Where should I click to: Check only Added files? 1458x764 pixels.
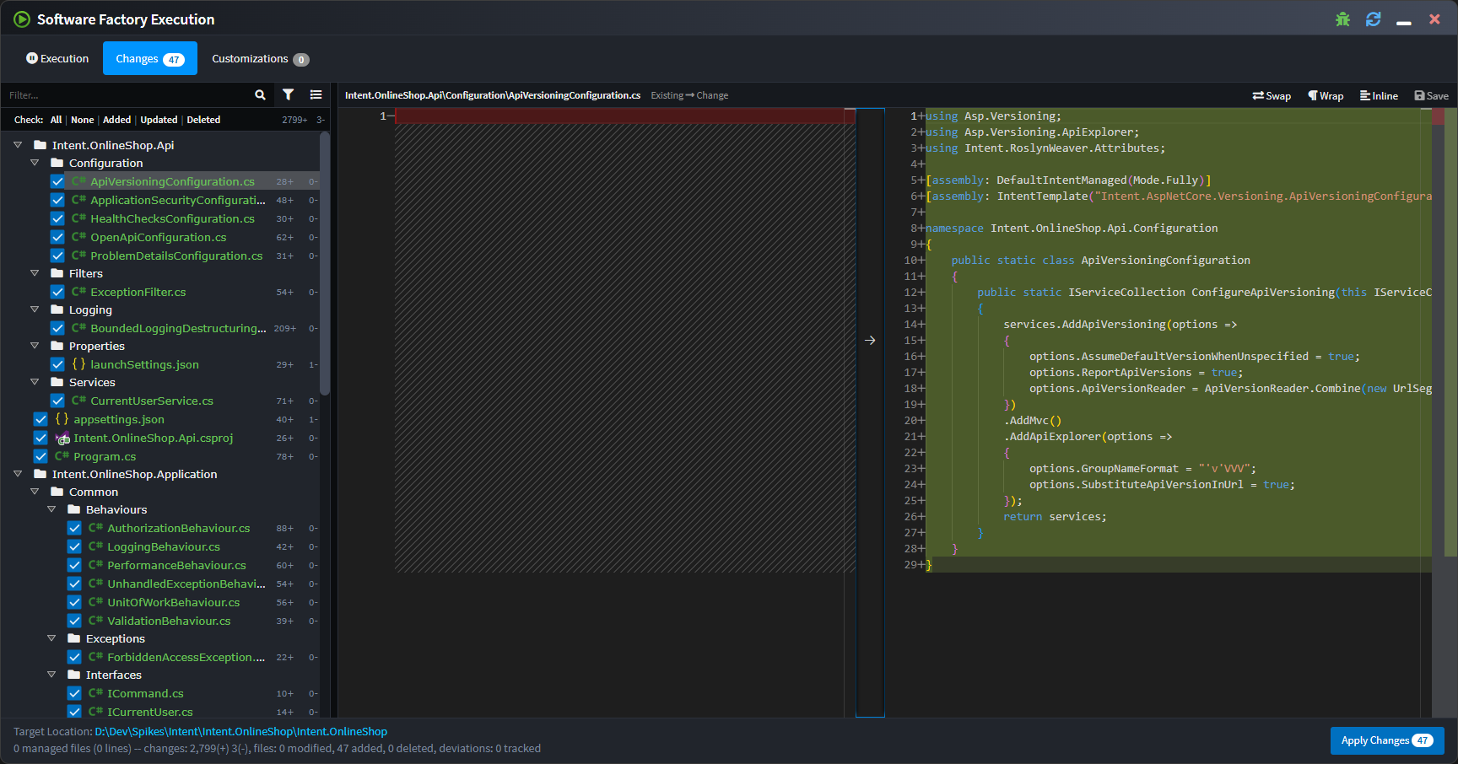116,120
